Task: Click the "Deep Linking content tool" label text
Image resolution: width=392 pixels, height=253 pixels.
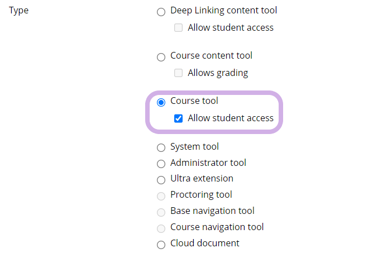Action: tap(223, 10)
